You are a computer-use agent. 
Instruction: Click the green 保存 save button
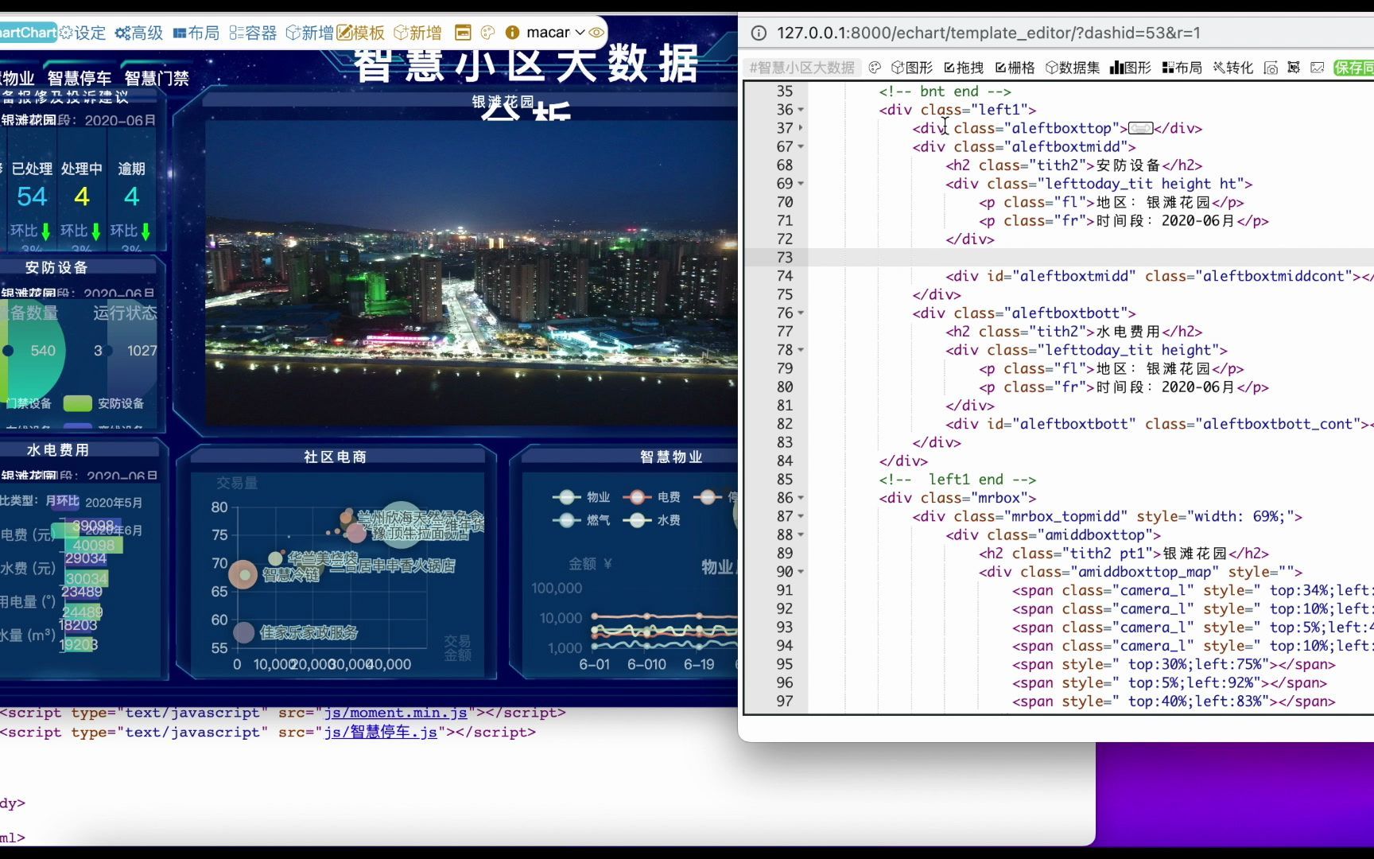1353,68
